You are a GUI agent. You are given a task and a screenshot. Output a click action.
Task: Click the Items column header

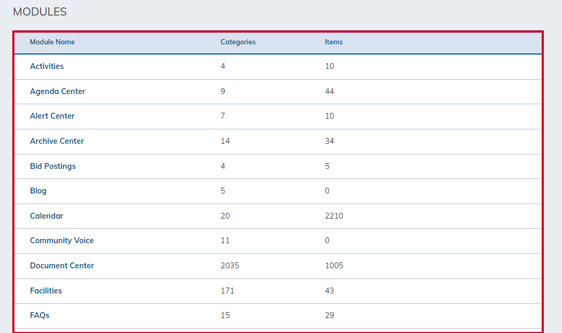click(333, 42)
